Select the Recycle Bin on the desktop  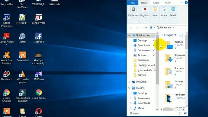(x=6, y=3)
